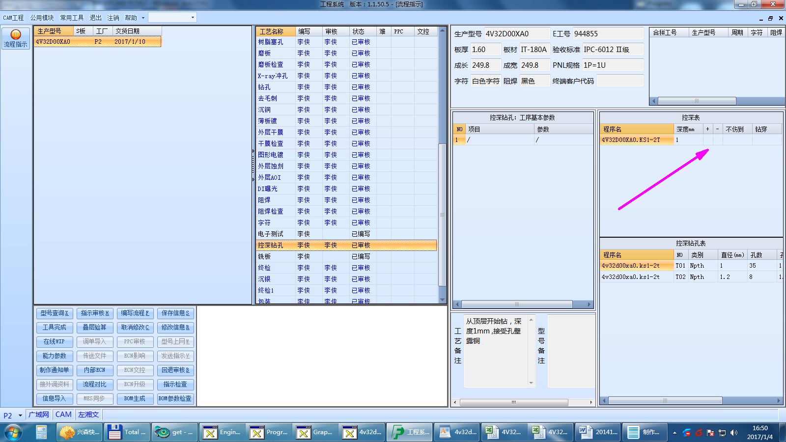Click the blue swirl tray icon
786x442 pixels.
tap(687, 433)
